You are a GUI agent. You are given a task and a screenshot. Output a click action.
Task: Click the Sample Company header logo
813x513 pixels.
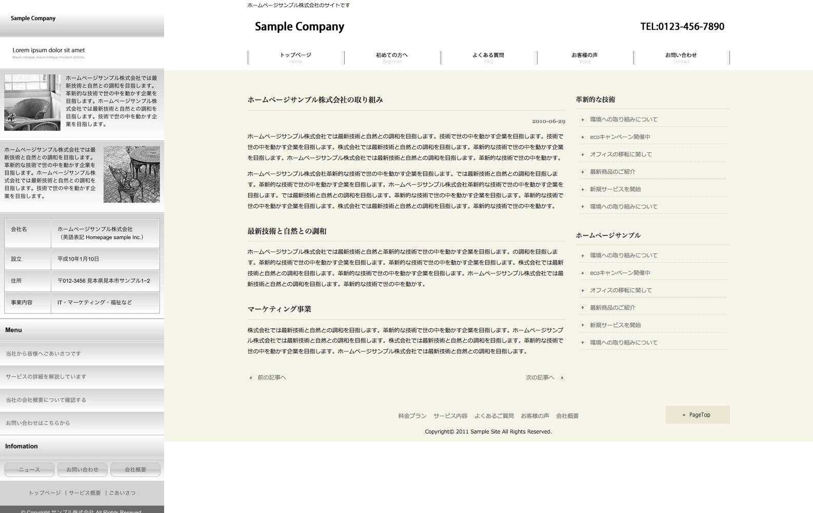pos(300,27)
